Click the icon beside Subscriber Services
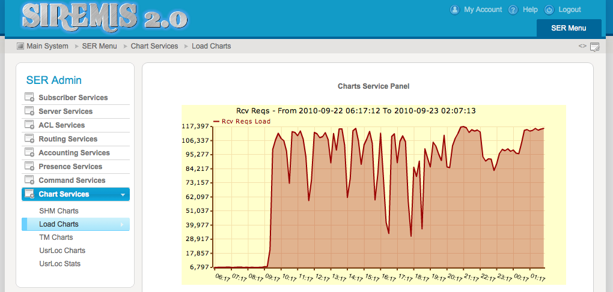This screenshot has height=292, width=613. (29, 98)
